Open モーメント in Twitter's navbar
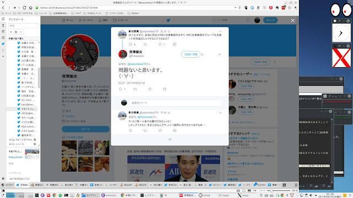This screenshot has width=353, height=198. [85, 20]
